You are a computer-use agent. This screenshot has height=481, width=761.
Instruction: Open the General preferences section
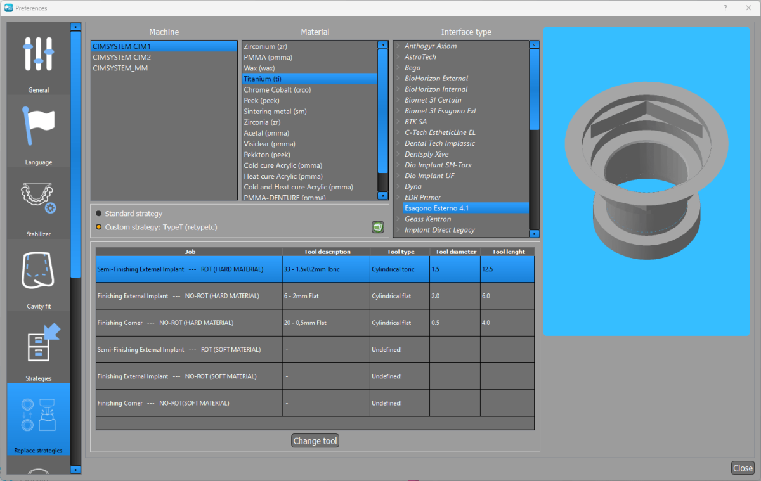[39, 59]
